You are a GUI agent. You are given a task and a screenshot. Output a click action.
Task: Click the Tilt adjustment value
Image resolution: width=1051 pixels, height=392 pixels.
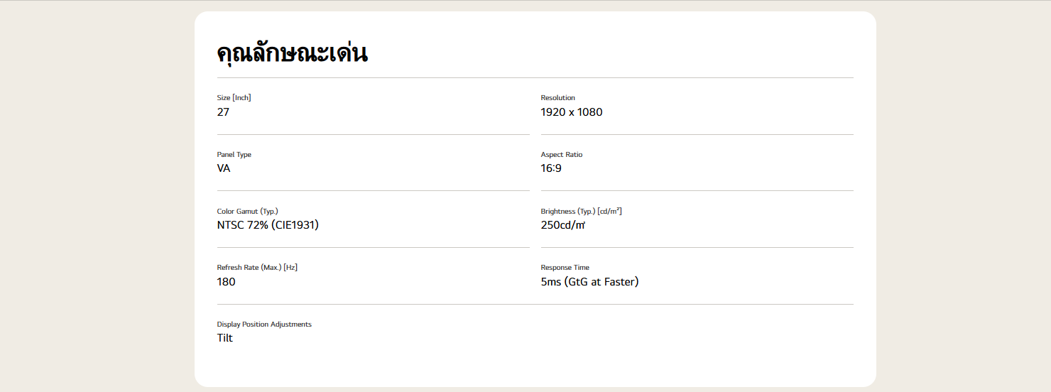point(224,338)
